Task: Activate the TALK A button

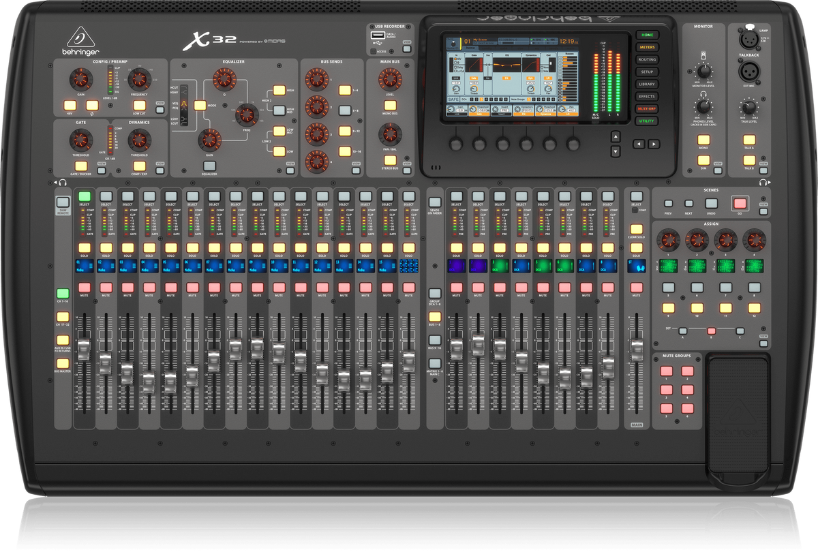Action: click(749, 140)
